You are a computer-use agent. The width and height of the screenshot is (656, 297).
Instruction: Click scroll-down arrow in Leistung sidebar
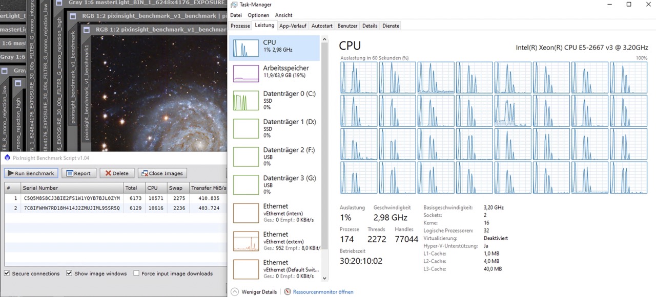(324, 278)
